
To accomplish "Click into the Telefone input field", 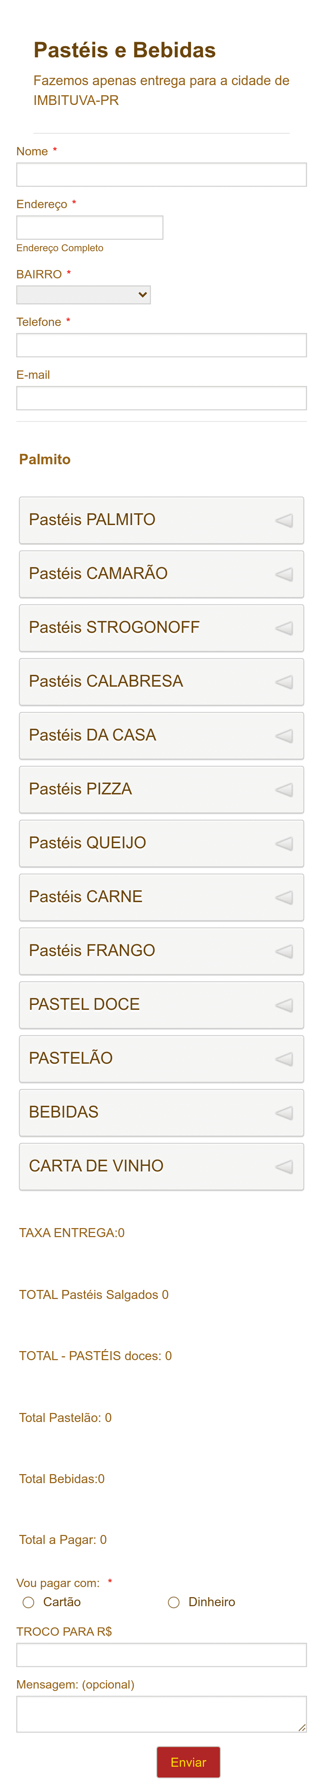I will pyautogui.click(x=161, y=345).
